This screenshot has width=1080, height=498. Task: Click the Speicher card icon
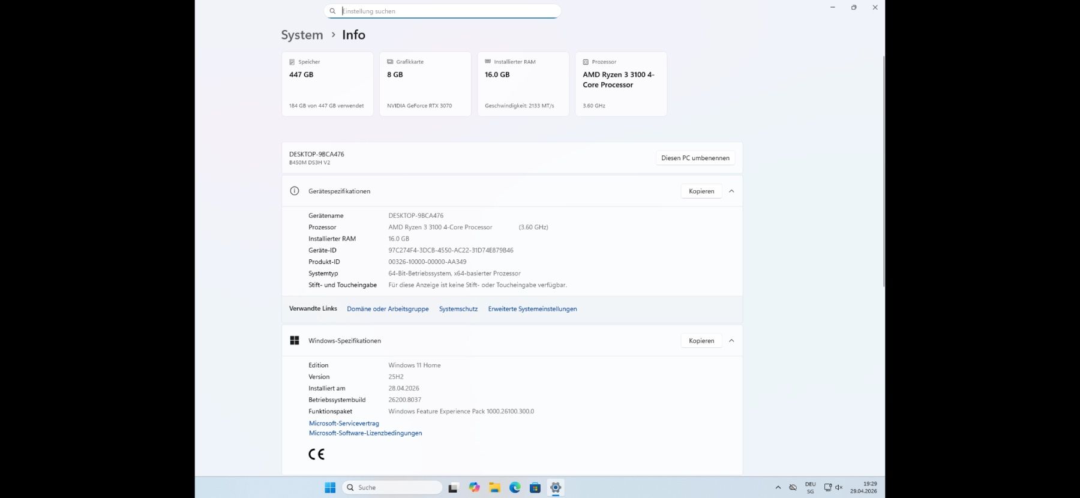[x=292, y=62]
